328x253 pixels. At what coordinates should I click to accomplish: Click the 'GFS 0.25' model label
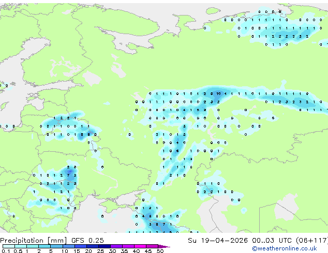pyautogui.click(x=87, y=241)
